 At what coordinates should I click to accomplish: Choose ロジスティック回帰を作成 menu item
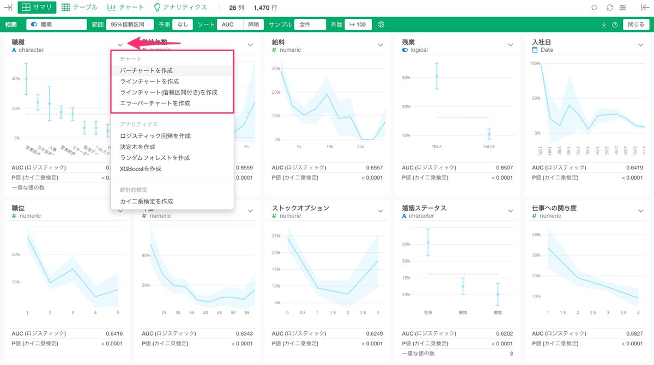click(172, 136)
